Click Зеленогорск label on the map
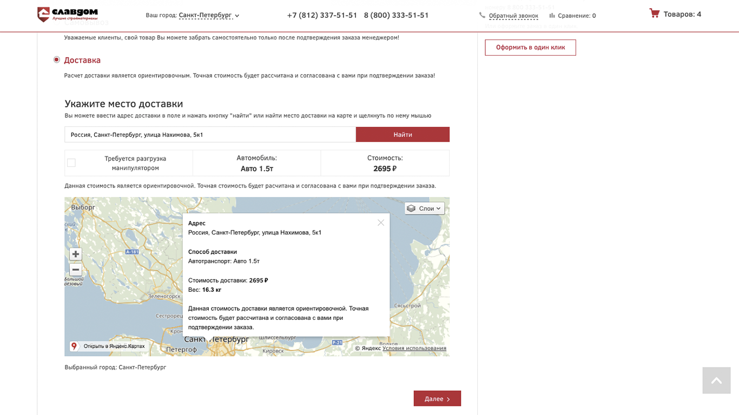 [x=164, y=296]
